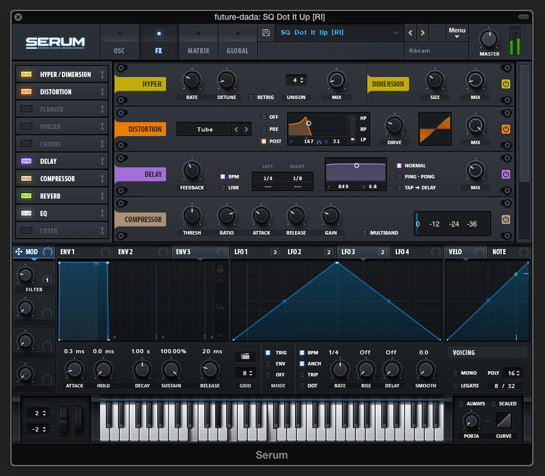Disable the Reverb in the FX rack
Viewport: 545px width, 476px height.
tap(27, 196)
